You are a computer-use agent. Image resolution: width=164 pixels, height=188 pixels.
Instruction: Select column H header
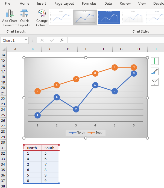[x=139, y=49]
